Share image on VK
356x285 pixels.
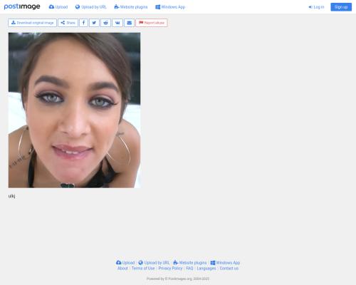click(x=117, y=23)
